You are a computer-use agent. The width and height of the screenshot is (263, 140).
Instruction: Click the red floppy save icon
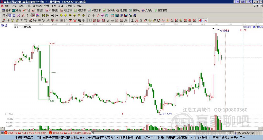[126, 16]
